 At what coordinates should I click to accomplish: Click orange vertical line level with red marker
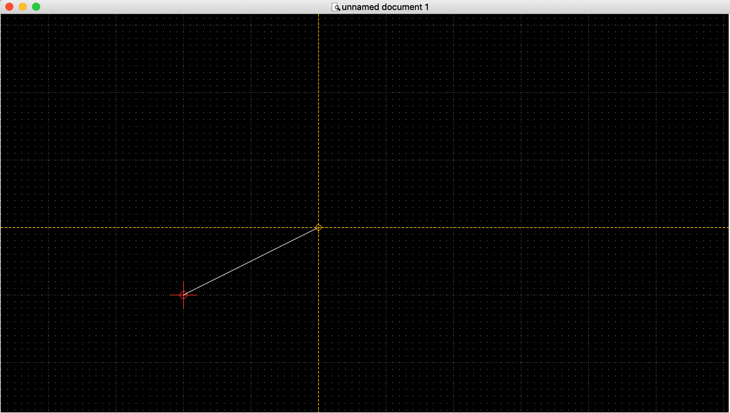[318, 295]
